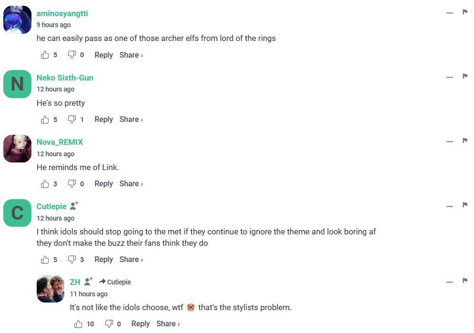474x333 pixels.
Task: Open Share menu on Nova_REMIX's comment
Action: [131, 184]
